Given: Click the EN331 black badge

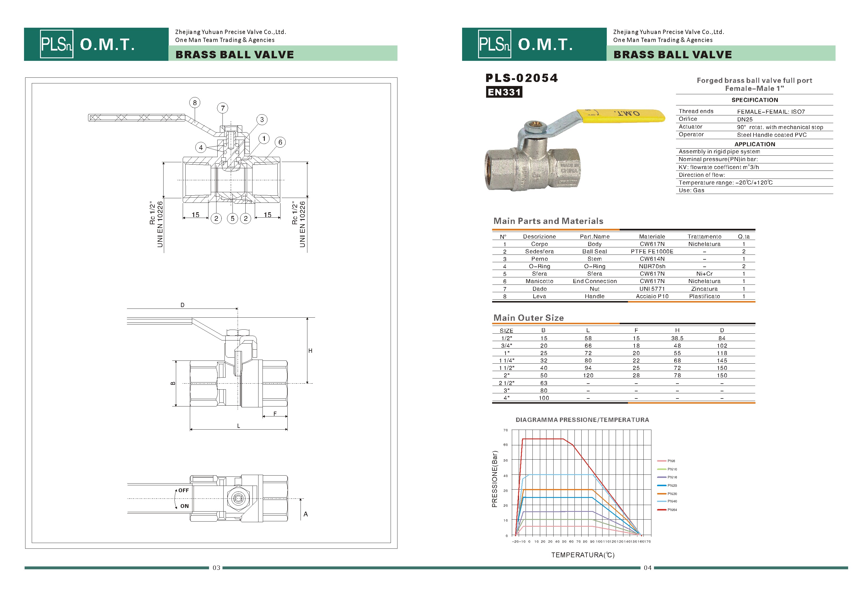Looking at the screenshot, I should tap(504, 92).
